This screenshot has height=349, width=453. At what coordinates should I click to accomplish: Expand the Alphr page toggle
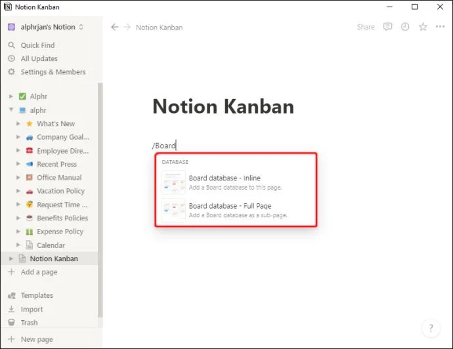[x=11, y=96]
